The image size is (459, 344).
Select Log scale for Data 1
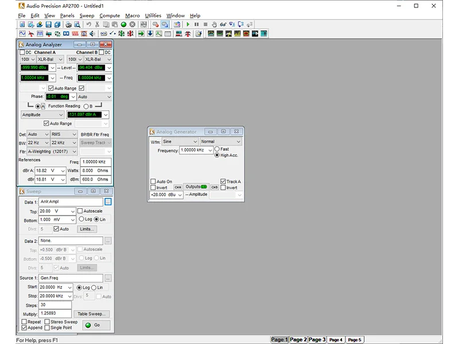[81, 219]
